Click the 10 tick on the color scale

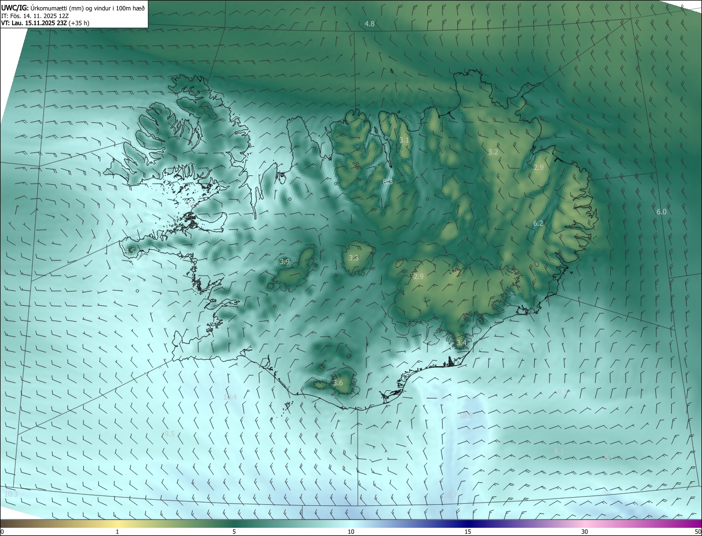point(351,532)
